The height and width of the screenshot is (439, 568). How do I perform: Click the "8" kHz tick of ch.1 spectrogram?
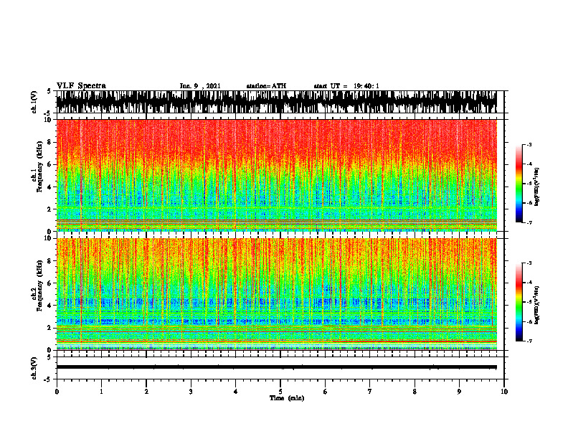tap(49, 142)
